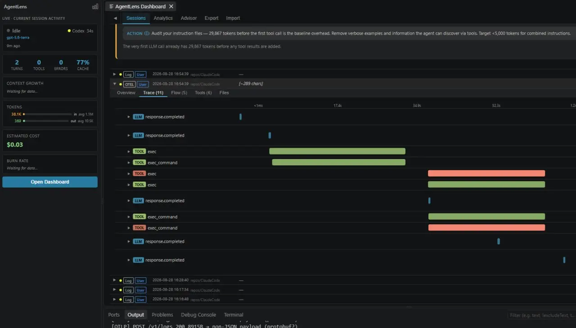Click the 77% CACHE stat
This screenshot has height=328, width=576.
pos(83,65)
